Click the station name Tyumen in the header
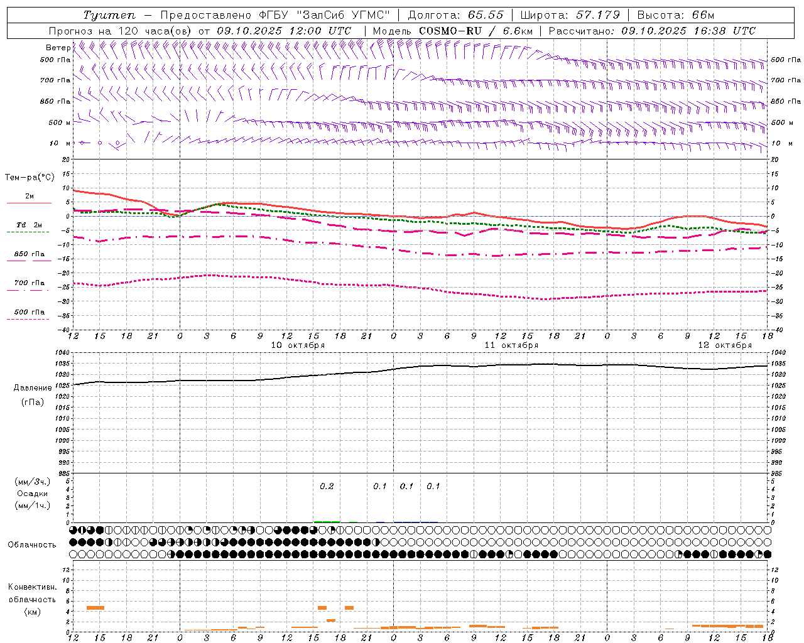The image size is (804, 643). 109,15
